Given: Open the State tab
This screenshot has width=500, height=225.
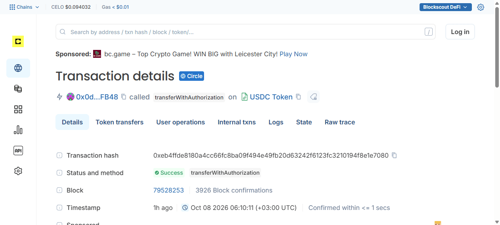Looking at the screenshot, I should click(x=304, y=122).
